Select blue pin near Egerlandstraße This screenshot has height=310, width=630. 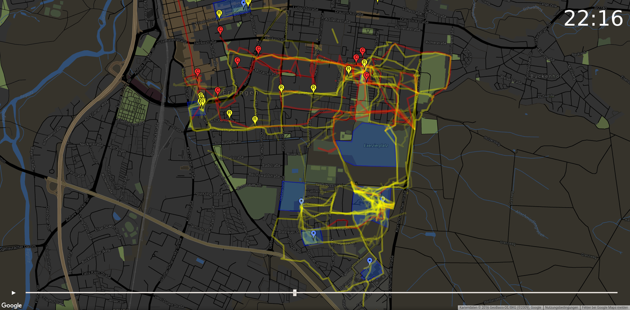370,261
